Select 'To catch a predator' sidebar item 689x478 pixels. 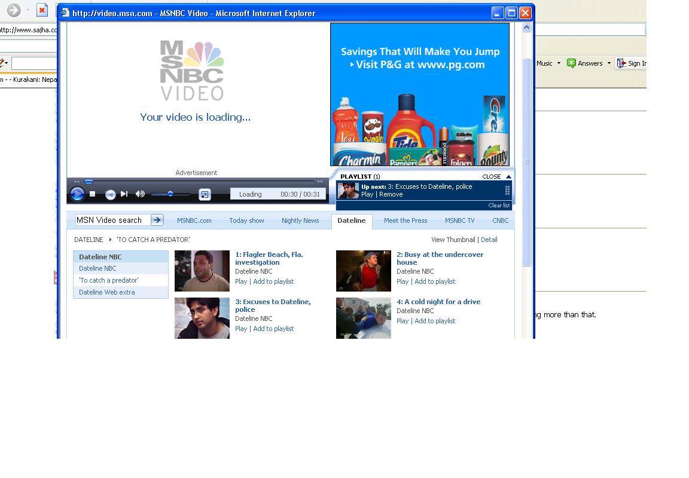click(x=109, y=280)
